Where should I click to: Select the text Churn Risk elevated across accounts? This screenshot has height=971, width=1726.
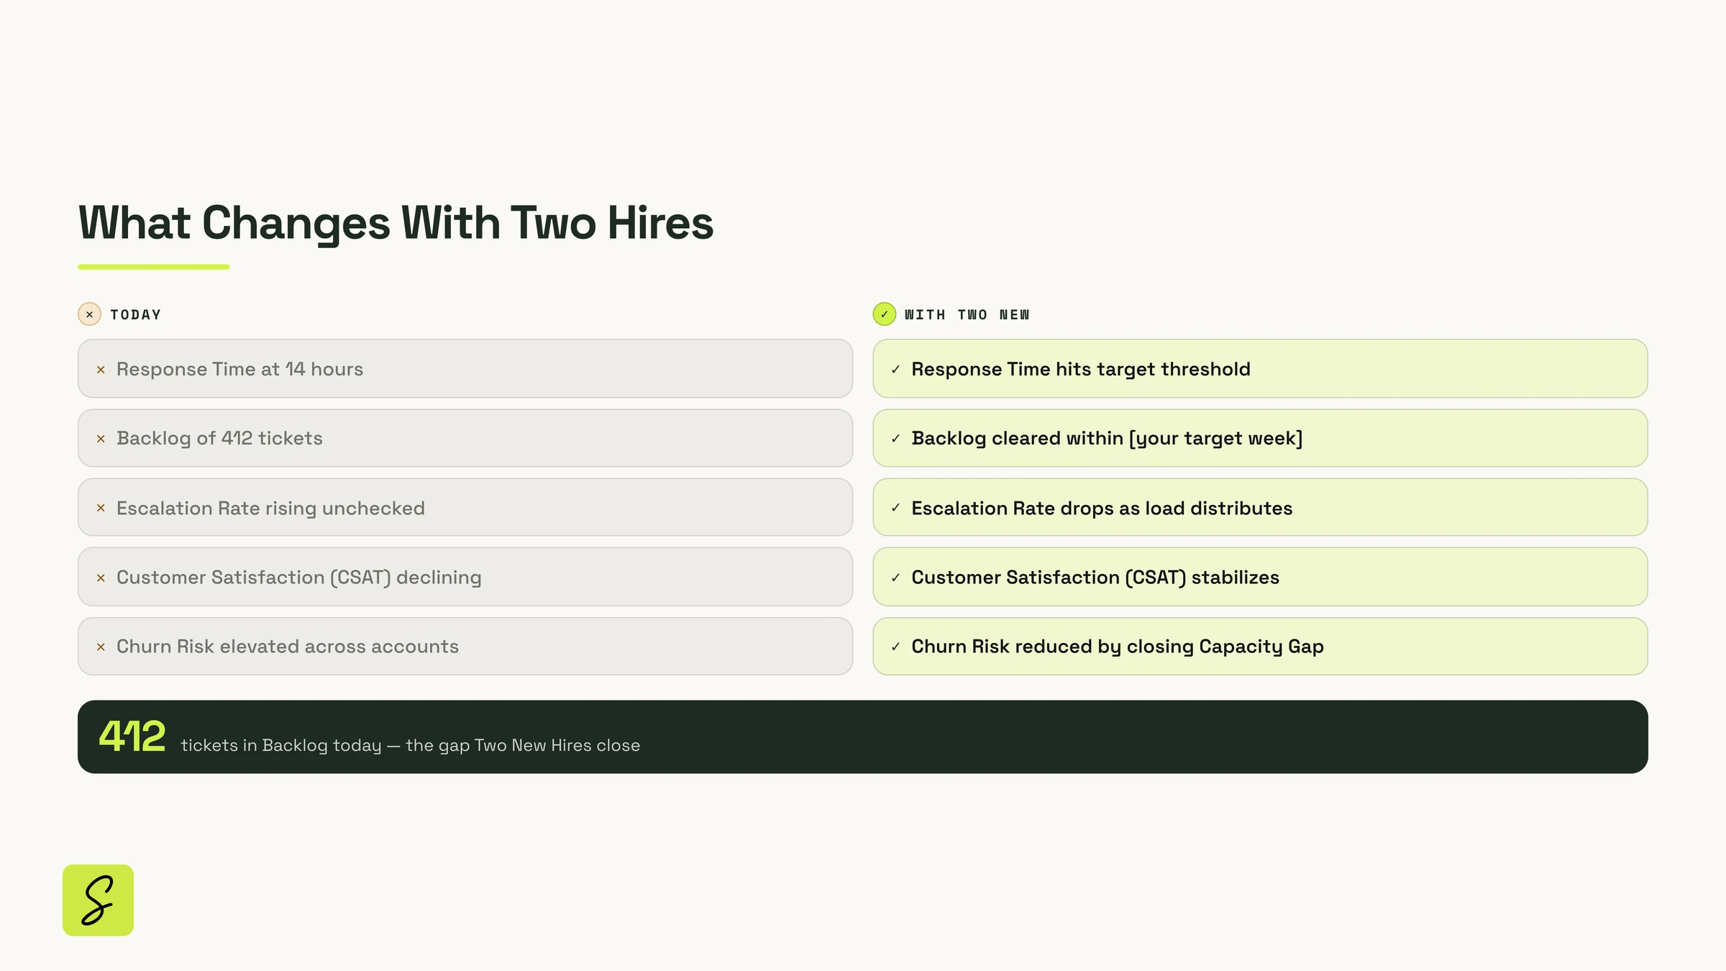coord(288,646)
